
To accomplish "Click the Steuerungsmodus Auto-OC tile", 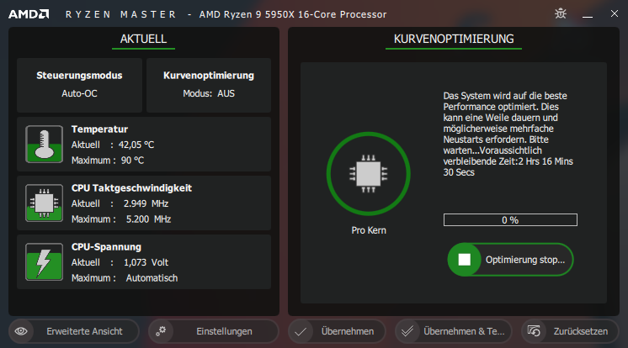I will tap(79, 85).
